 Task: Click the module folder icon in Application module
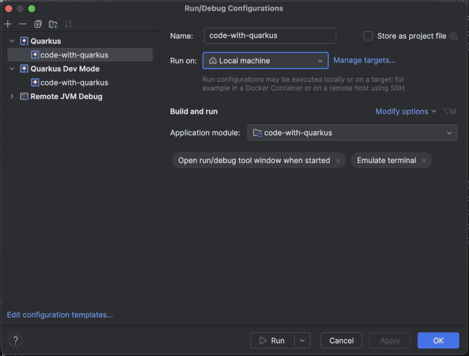click(x=257, y=133)
